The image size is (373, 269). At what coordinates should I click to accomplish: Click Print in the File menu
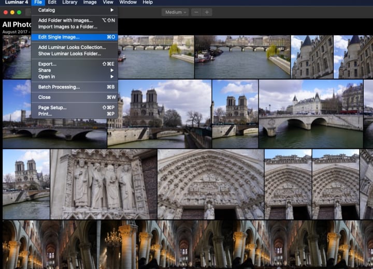45,114
